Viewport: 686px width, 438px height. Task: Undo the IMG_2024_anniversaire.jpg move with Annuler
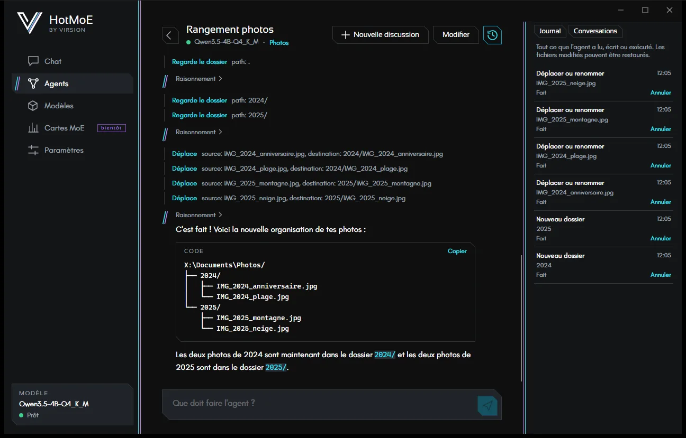tap(661, 202)
